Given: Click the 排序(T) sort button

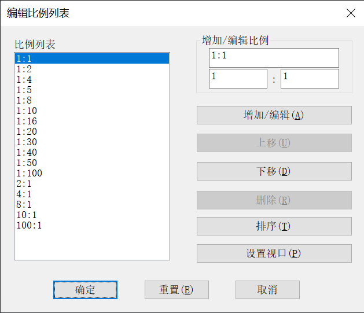Looking at the screenshot, I should pyautogui.click(x=274, y=226).
